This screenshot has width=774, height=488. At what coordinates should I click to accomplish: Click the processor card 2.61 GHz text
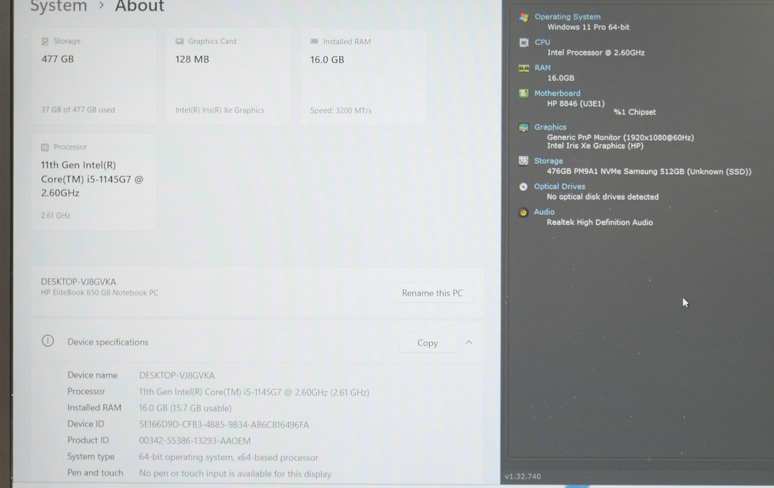[x=56, y=216]
